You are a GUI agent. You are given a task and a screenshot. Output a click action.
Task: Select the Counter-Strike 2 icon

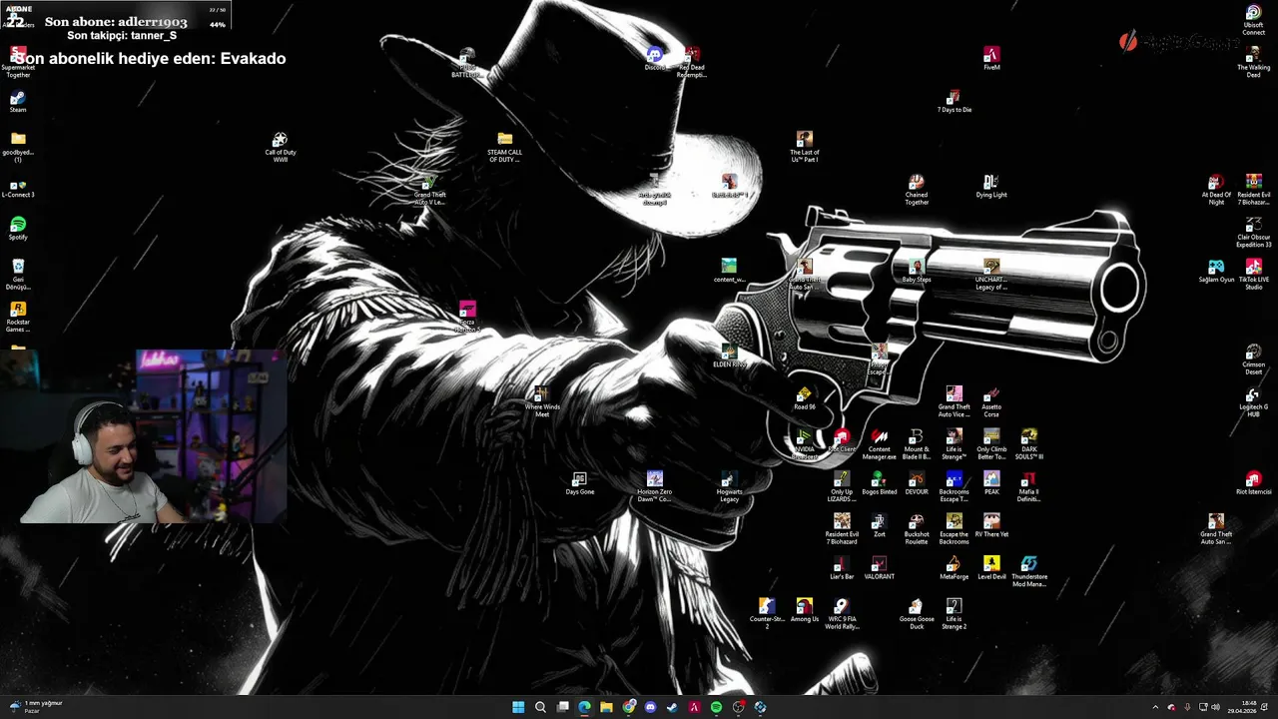[767, 613]
